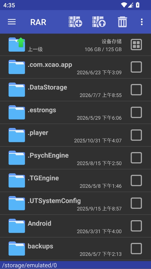Tap the 上一级 parent folder label
The width and height of the screenshot is (151, 269).
(35, 49)
